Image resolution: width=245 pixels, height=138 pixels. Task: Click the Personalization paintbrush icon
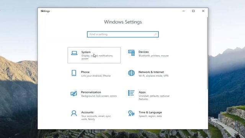pos(74,94)
